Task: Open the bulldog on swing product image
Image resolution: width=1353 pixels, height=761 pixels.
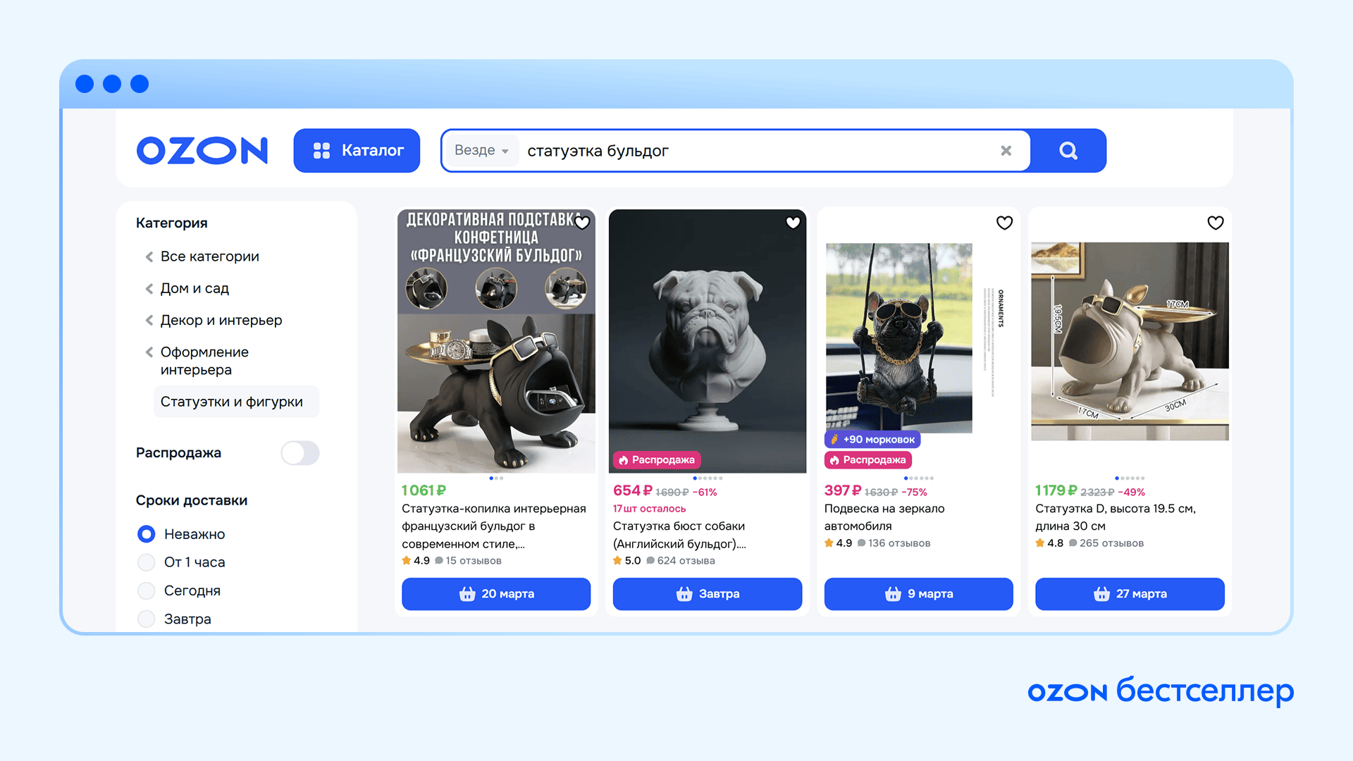Action: tap(899, 338)
